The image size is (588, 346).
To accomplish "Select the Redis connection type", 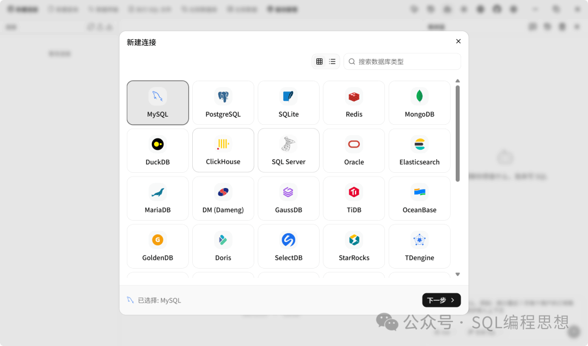I will (354, 103).
